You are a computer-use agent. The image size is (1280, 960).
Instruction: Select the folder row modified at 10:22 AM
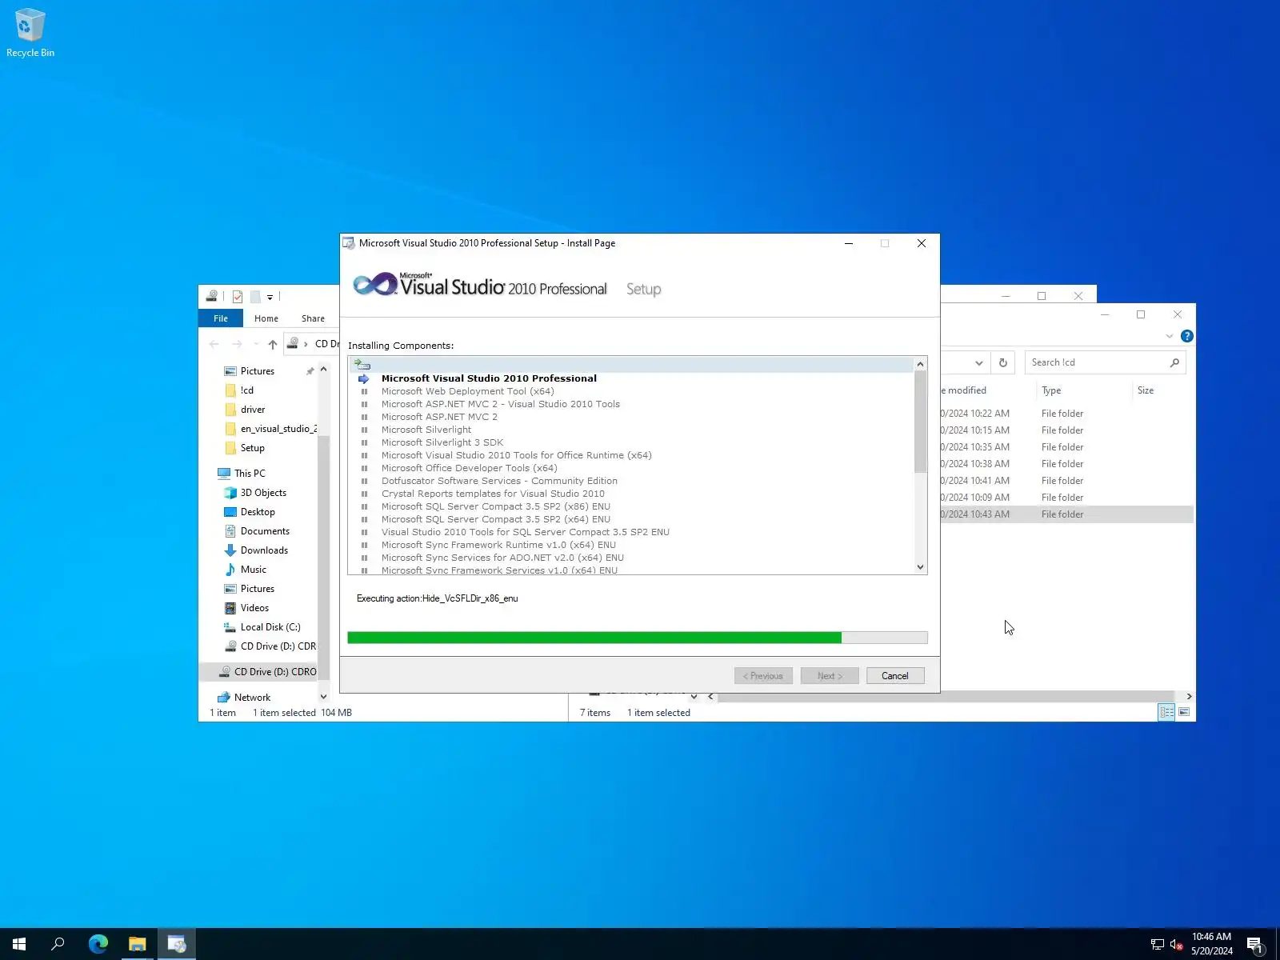point(1066,414)
